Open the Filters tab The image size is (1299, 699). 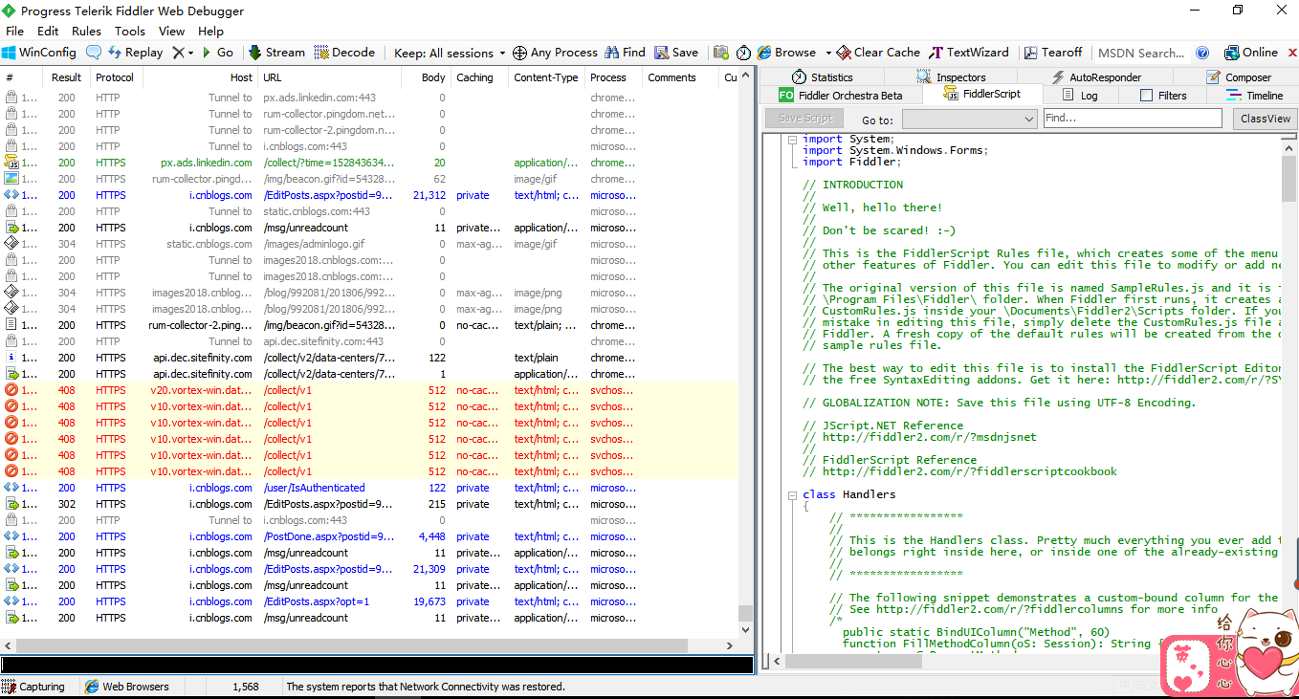click(1163, 95)
